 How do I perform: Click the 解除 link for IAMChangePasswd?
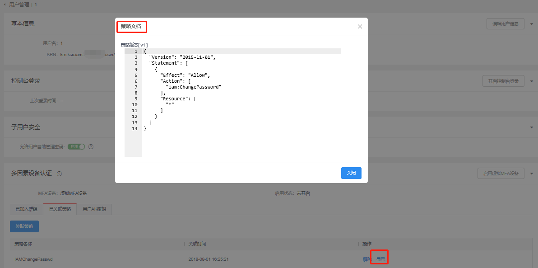(366, 259)
